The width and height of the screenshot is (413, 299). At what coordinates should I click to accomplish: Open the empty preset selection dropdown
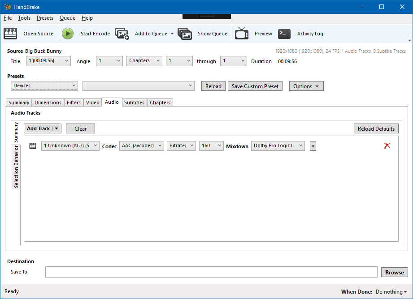(139, 86)
